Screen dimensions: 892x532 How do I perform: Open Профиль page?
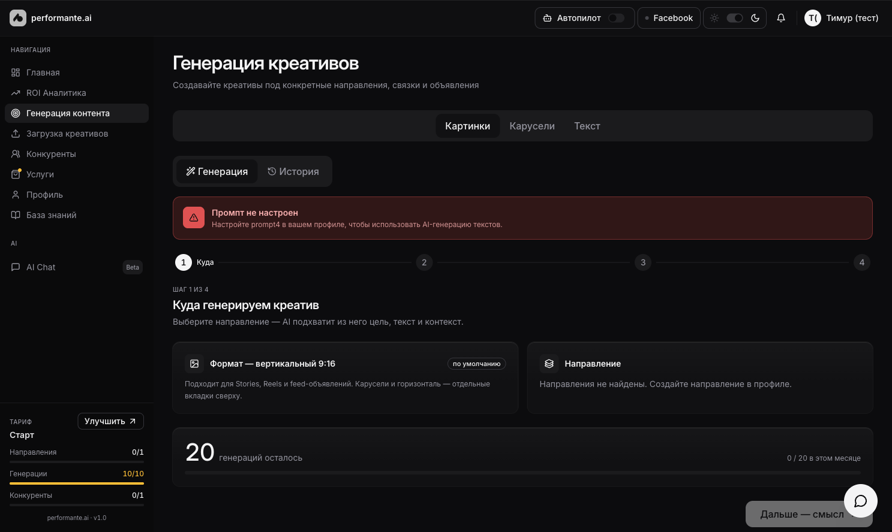coord(77,195)
